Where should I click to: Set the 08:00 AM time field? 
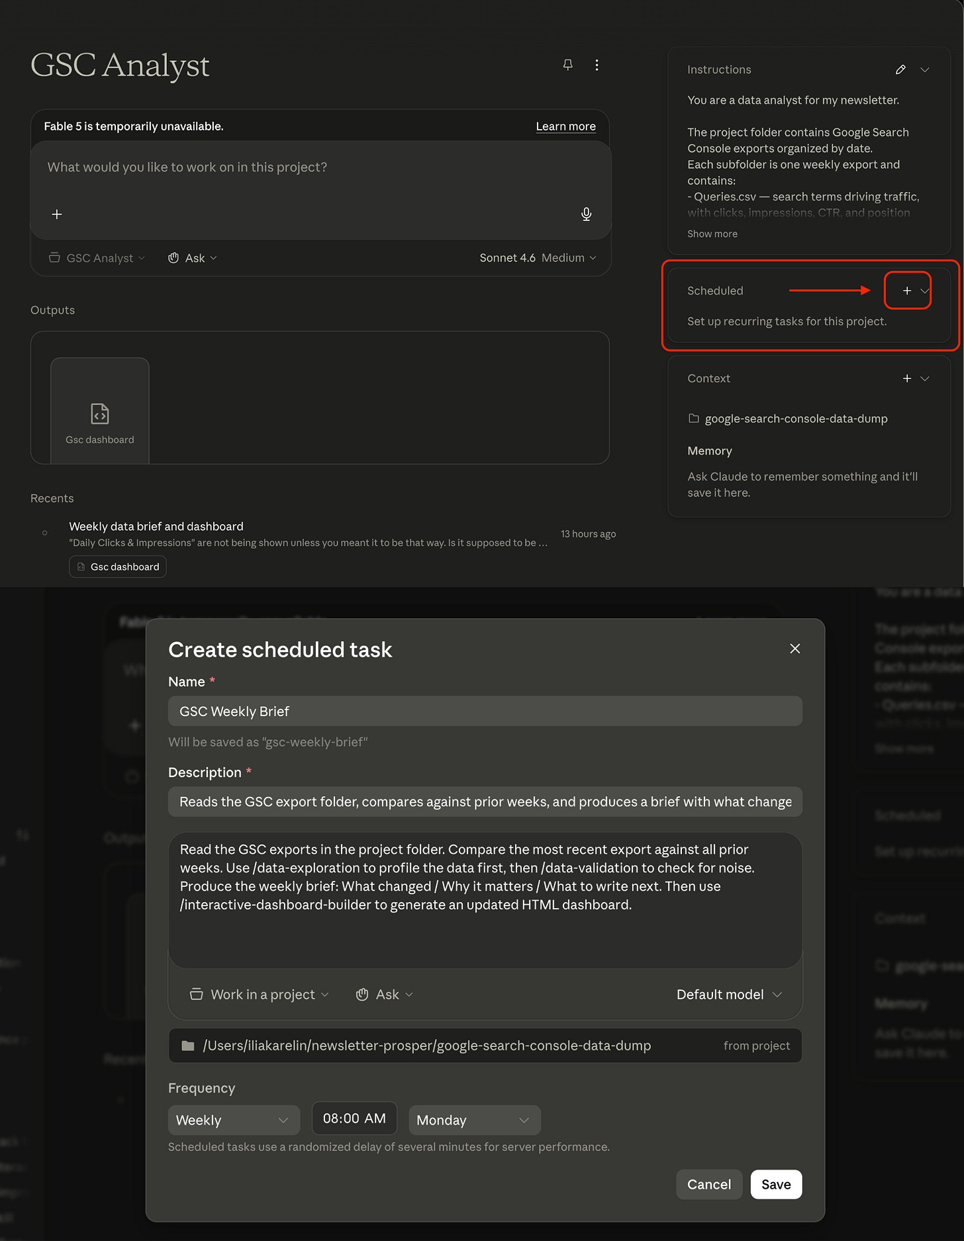(x=354, y=1119)
